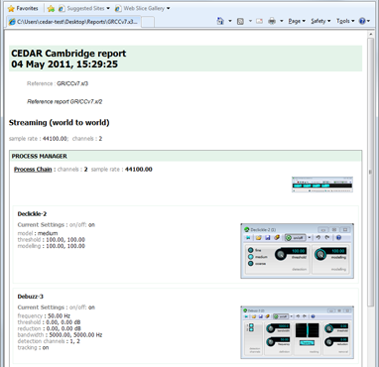
Task: Open the Tools menu
Action: 345,21
